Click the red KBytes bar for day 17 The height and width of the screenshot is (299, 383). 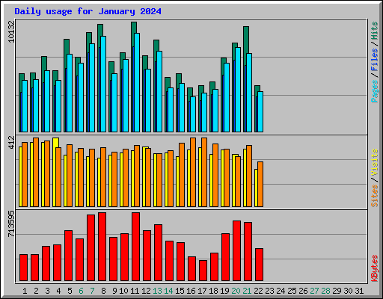203,271
